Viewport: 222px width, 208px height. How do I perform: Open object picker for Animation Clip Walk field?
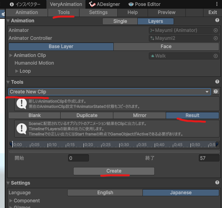pos(215,56)
